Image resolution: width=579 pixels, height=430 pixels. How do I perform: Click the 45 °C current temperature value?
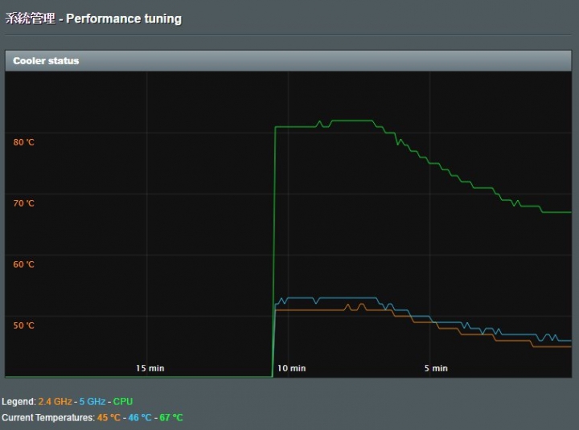click(109, 417)
